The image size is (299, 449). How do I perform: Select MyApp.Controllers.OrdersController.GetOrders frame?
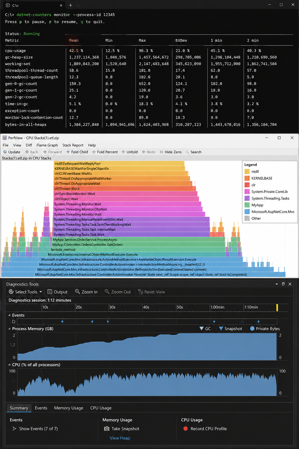(138, 245)
